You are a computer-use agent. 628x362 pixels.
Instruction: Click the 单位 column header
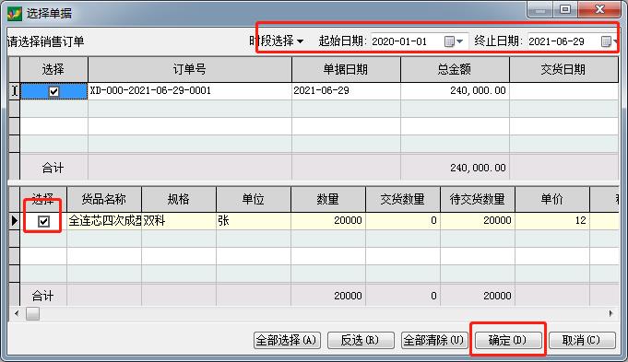[253, 199]
